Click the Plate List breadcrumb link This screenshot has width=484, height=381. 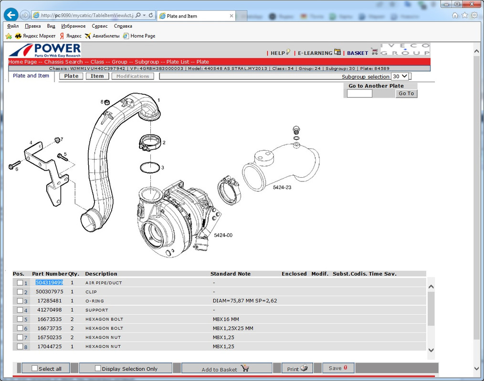click(178, 61)
